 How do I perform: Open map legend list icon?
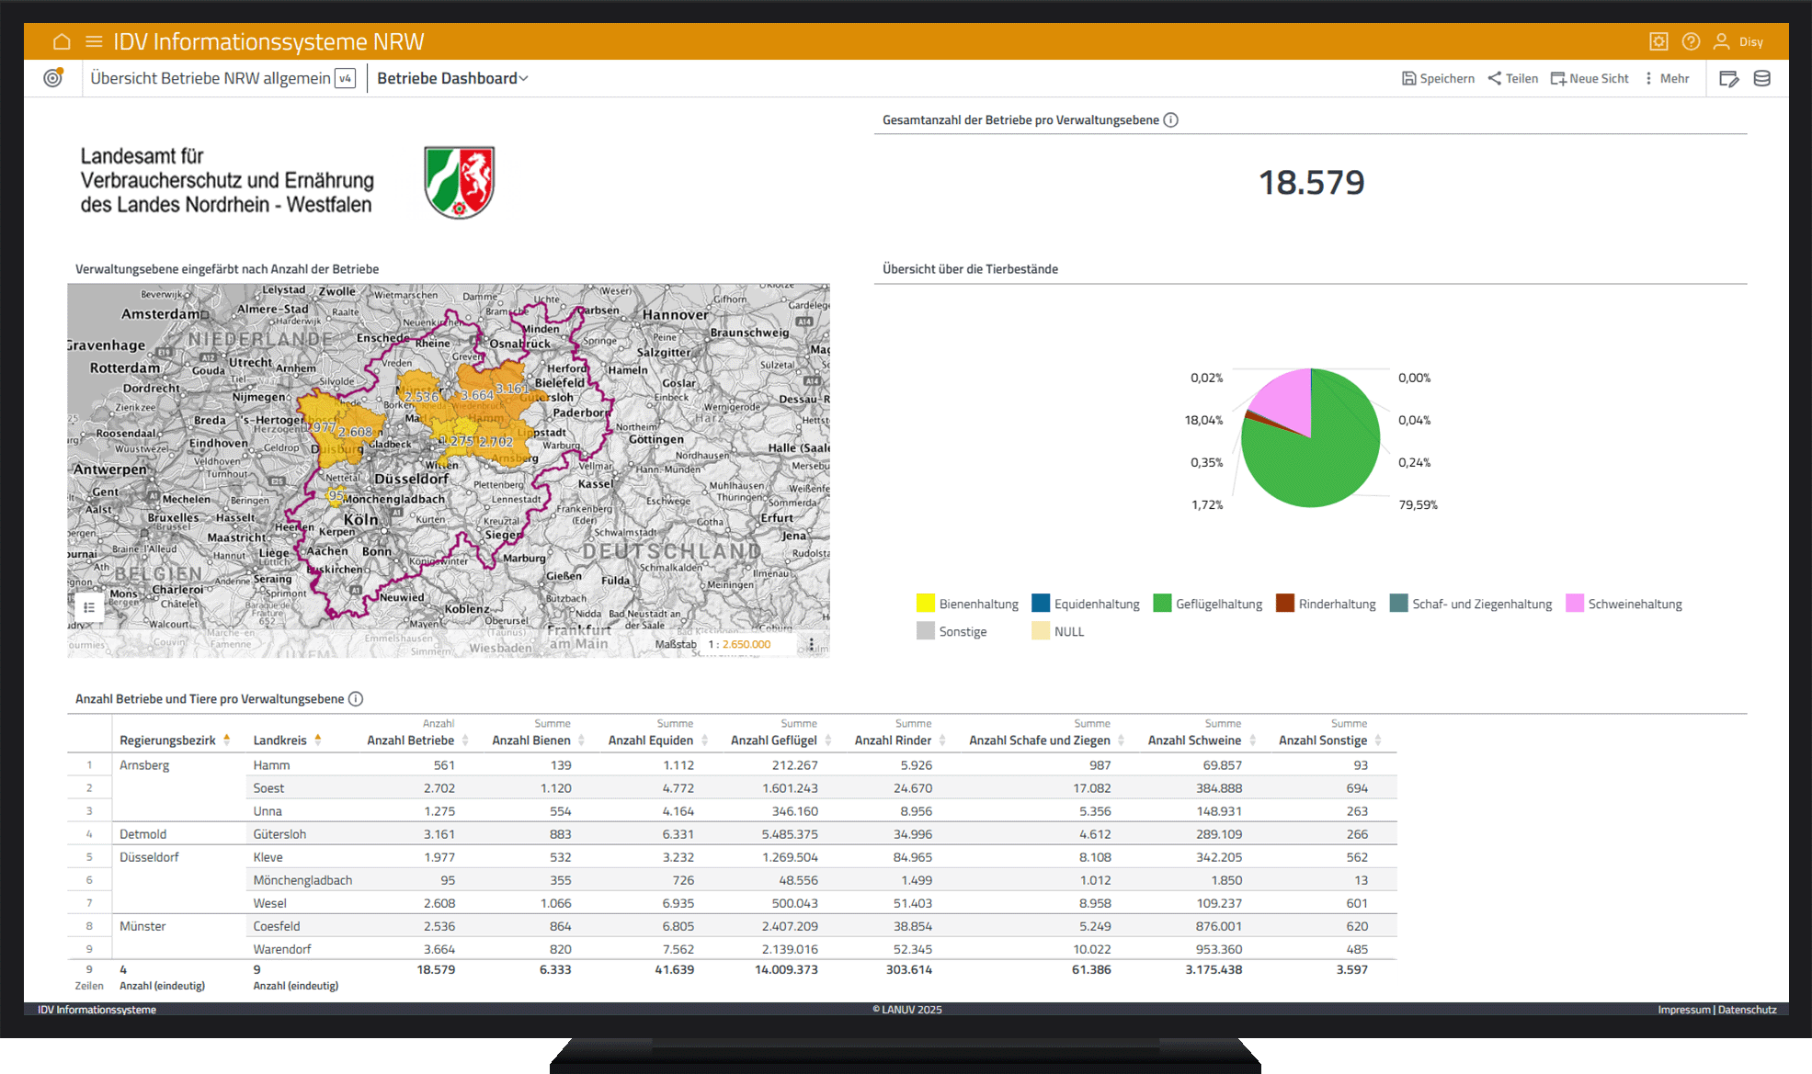tap(89, 607)
